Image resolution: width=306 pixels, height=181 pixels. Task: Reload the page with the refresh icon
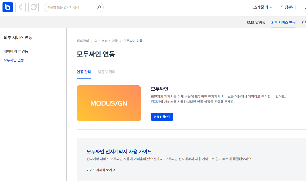34,7
